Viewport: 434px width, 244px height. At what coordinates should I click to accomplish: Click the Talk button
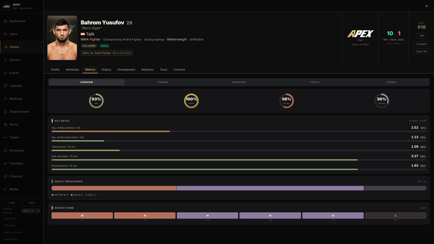[422, 36]
